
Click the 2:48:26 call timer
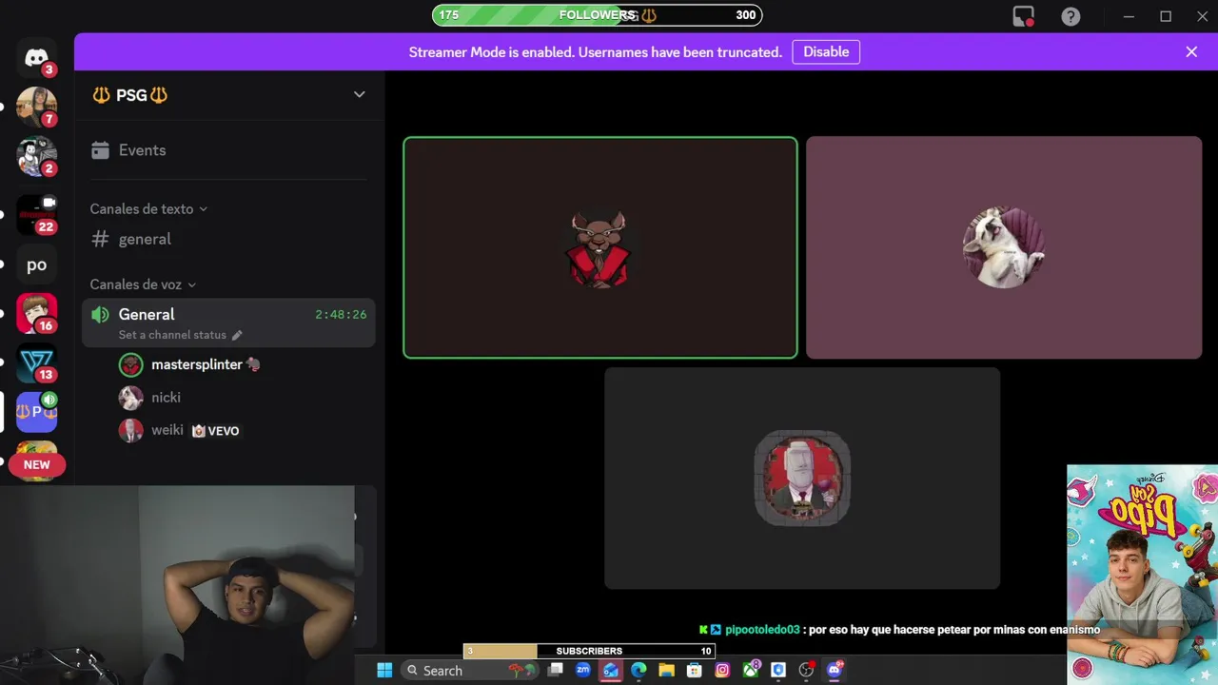[341, 314]
